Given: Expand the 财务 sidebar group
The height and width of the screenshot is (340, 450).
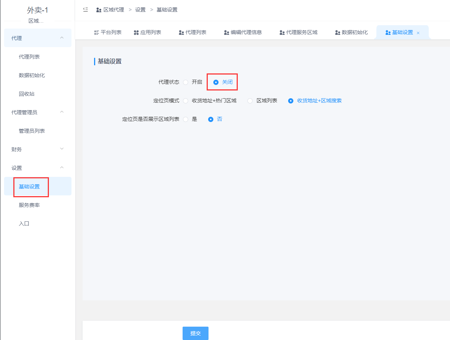Looking at the screenshot, I should pyautogui.click(x=38, y=149).
